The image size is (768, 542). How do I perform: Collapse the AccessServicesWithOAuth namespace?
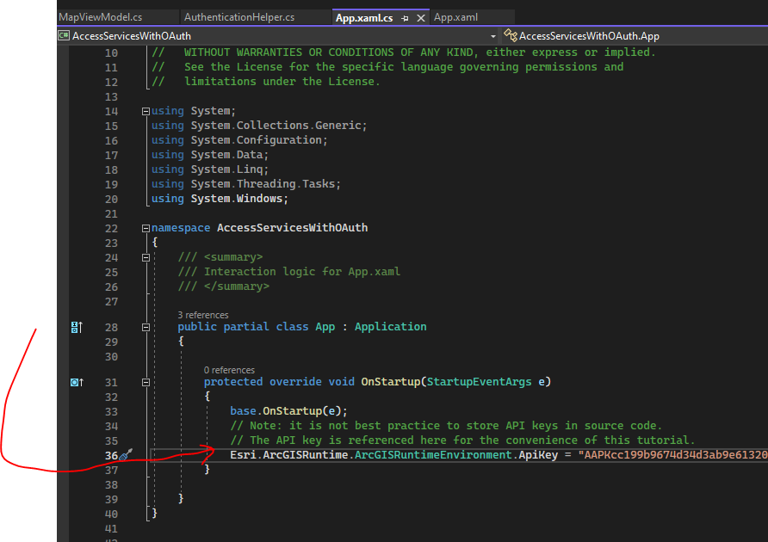146,227
